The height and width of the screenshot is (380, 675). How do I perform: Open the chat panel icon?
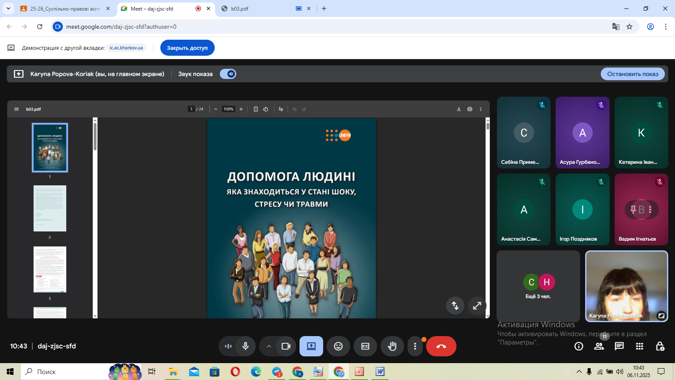coord(619,346)
